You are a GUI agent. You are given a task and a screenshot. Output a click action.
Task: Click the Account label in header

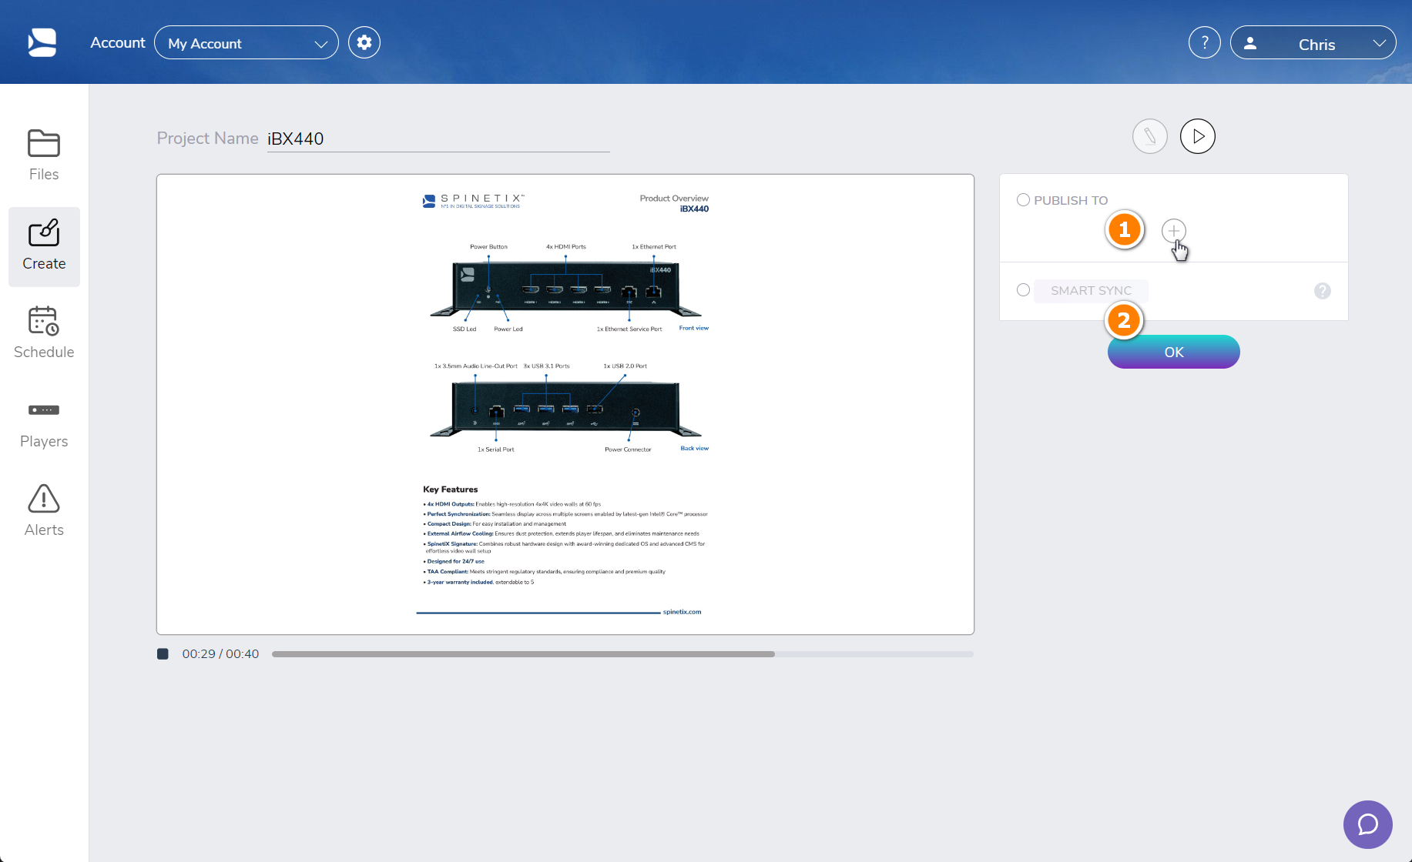[x=118, y=42]
